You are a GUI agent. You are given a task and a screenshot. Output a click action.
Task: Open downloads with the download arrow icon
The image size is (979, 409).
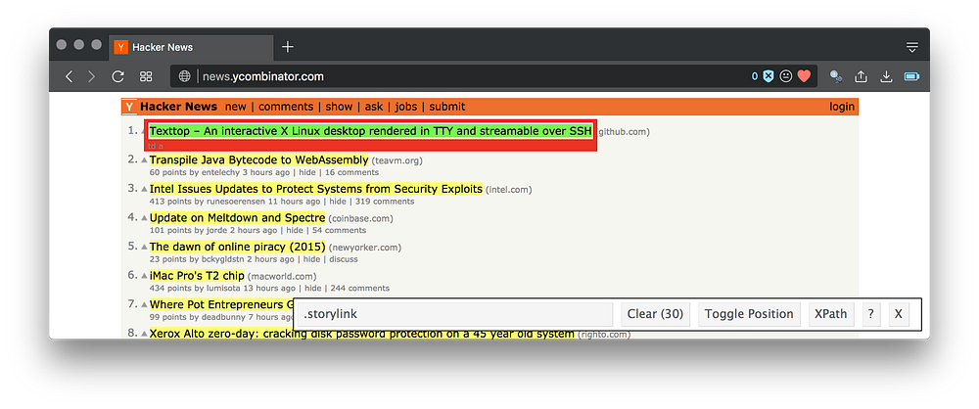[x=886, y=76]
